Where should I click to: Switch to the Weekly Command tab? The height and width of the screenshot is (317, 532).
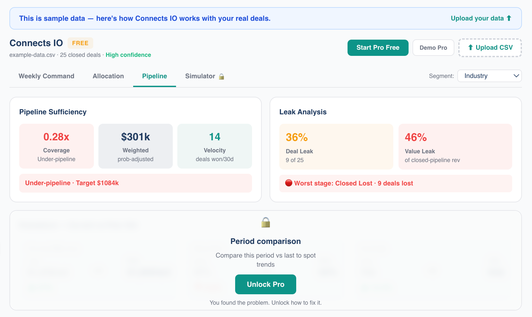[46, 76]
